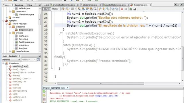Toggle Rectangular Selection mode
Image resolution: width=184 pixels, height=103 pixels.
pyautogui.click(x=95, y=9)
